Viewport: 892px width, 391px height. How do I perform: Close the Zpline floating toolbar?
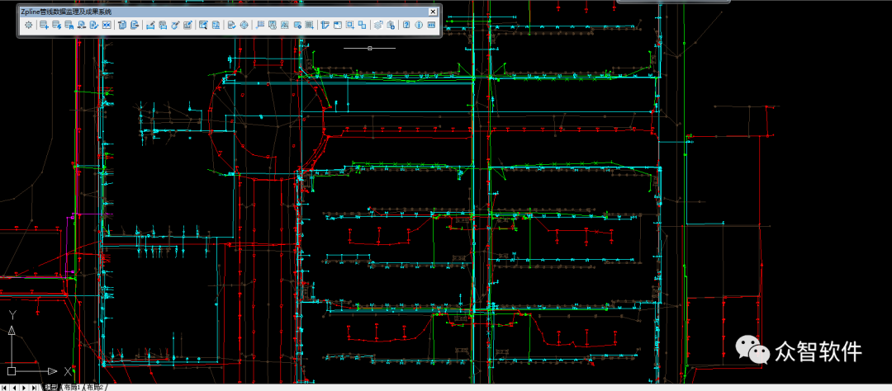tap(433, 12)
